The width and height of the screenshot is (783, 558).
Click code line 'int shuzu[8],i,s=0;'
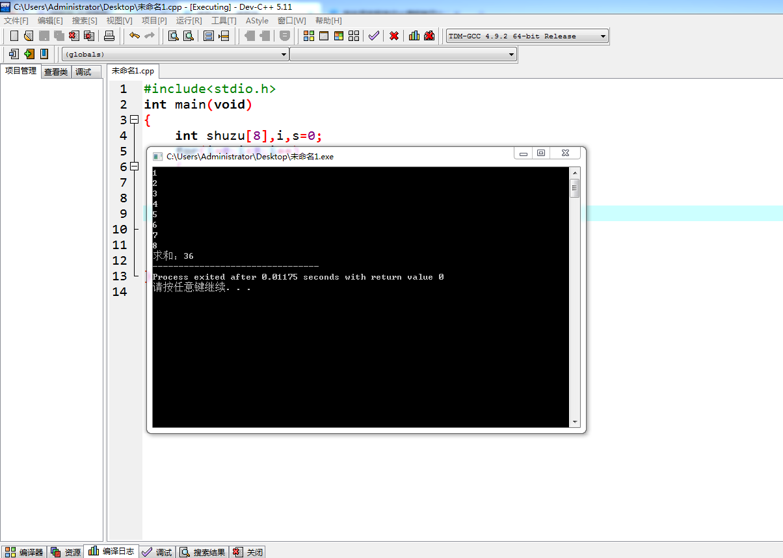[249, 136]
